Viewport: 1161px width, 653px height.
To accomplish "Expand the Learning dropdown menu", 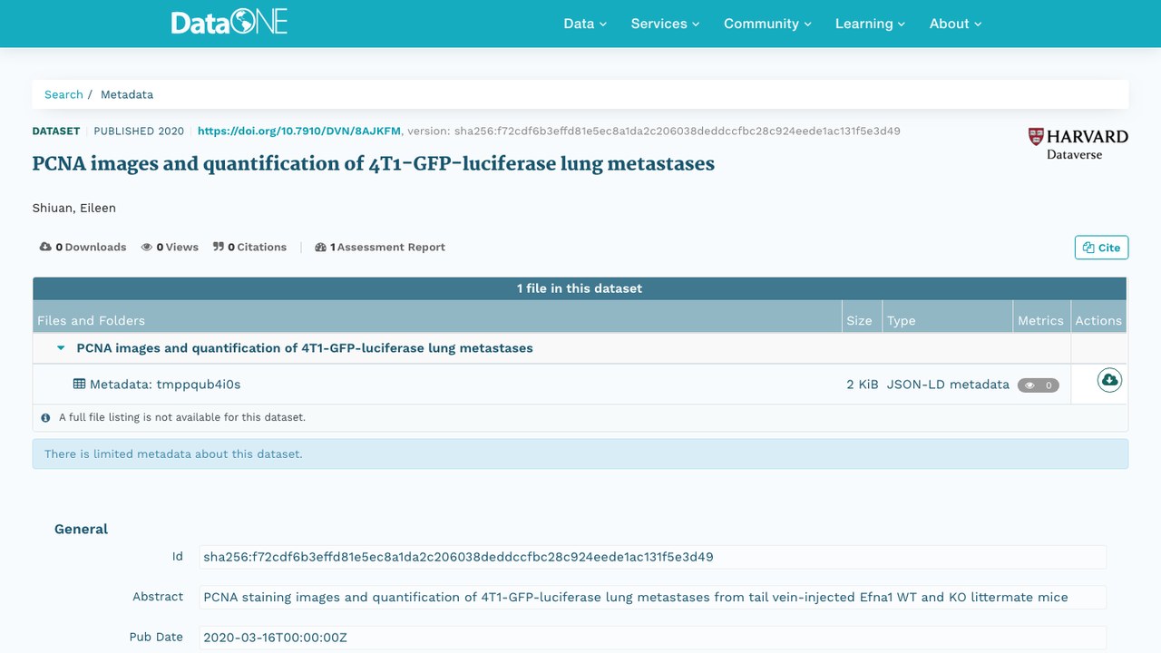I will tap(871, 24).
